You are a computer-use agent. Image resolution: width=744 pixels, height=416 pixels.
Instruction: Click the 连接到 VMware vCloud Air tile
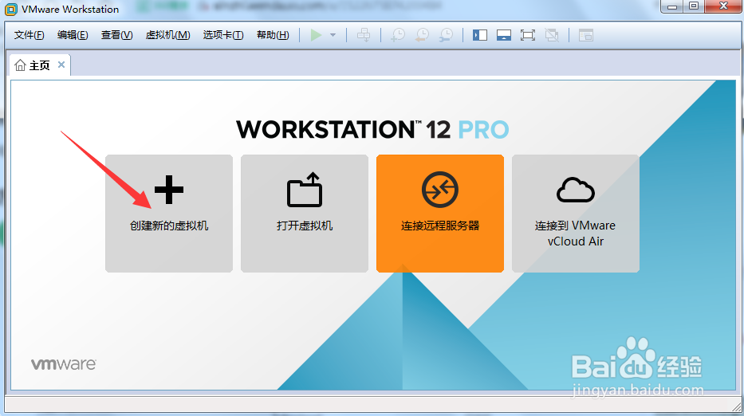tap(576, 214)
